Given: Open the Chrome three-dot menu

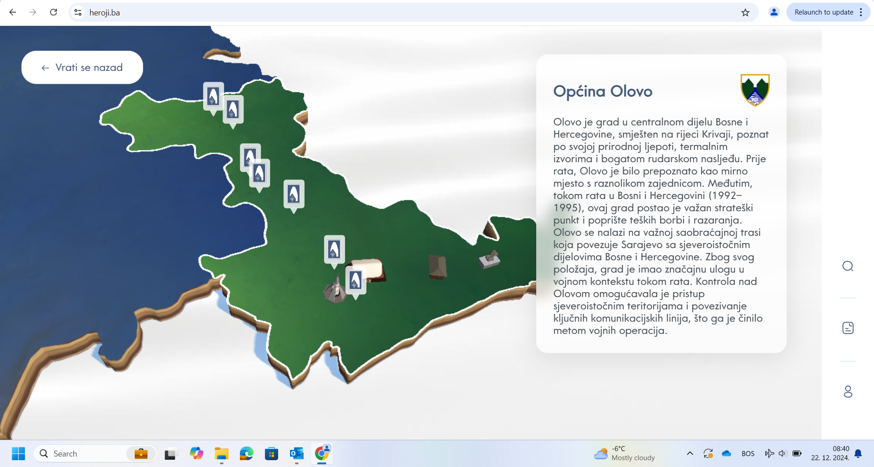Looking at the screenshot, I should coord(861,12).
